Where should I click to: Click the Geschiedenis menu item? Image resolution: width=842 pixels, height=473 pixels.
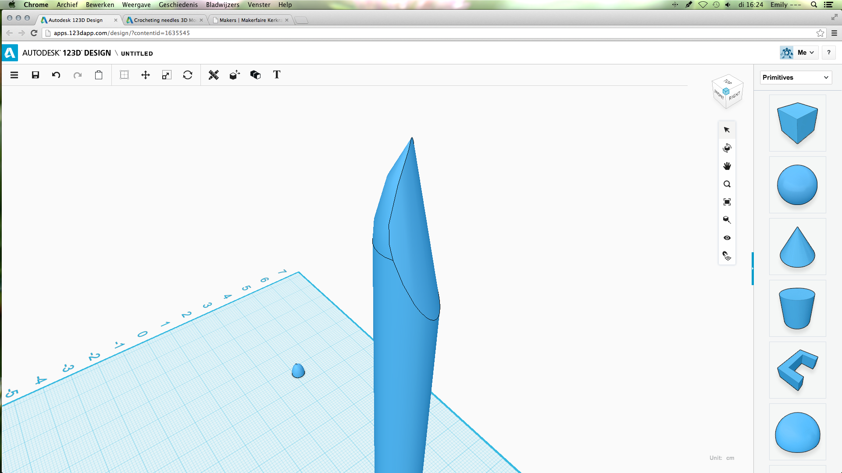point(178,5)
